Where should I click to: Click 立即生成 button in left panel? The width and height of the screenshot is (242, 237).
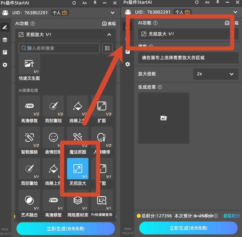pos(65,228)
